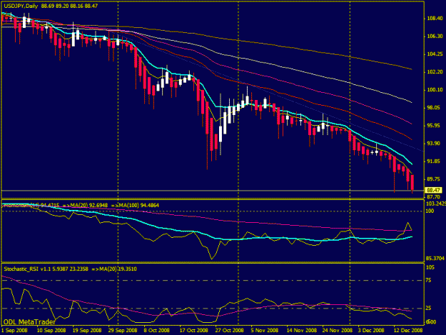Image resolution: width=446 pixels, height=335 pixels.
Task: Select the 106.30 price axis label
Action: point(435,36)
